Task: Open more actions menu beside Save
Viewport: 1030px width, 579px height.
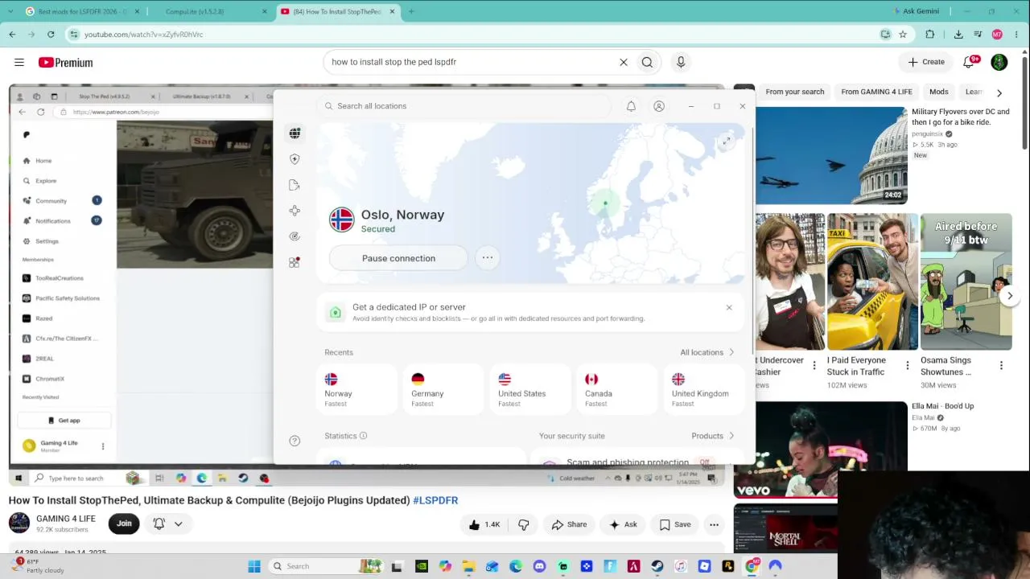Action: (x=714, y=524)
